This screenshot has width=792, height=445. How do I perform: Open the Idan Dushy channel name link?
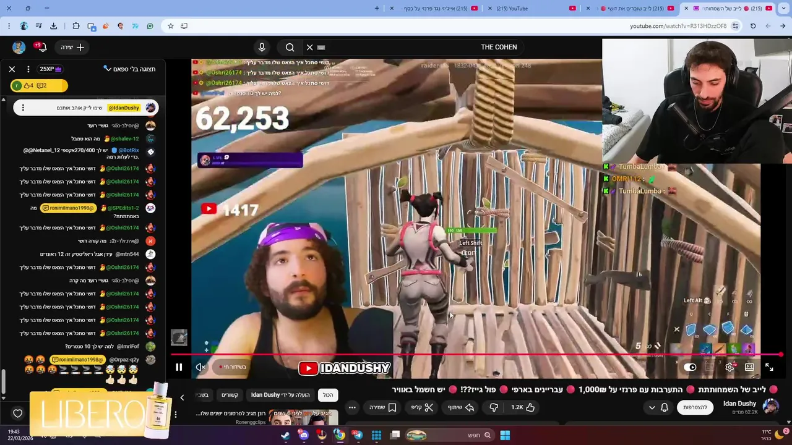click(x=739, y=404)
